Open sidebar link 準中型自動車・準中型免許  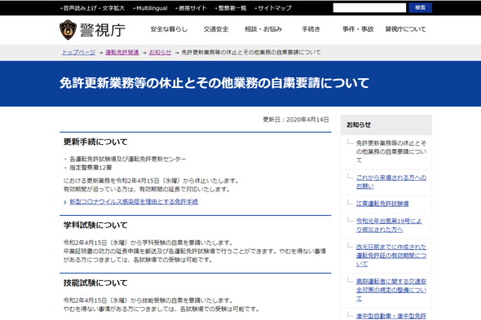click(391, 316)
